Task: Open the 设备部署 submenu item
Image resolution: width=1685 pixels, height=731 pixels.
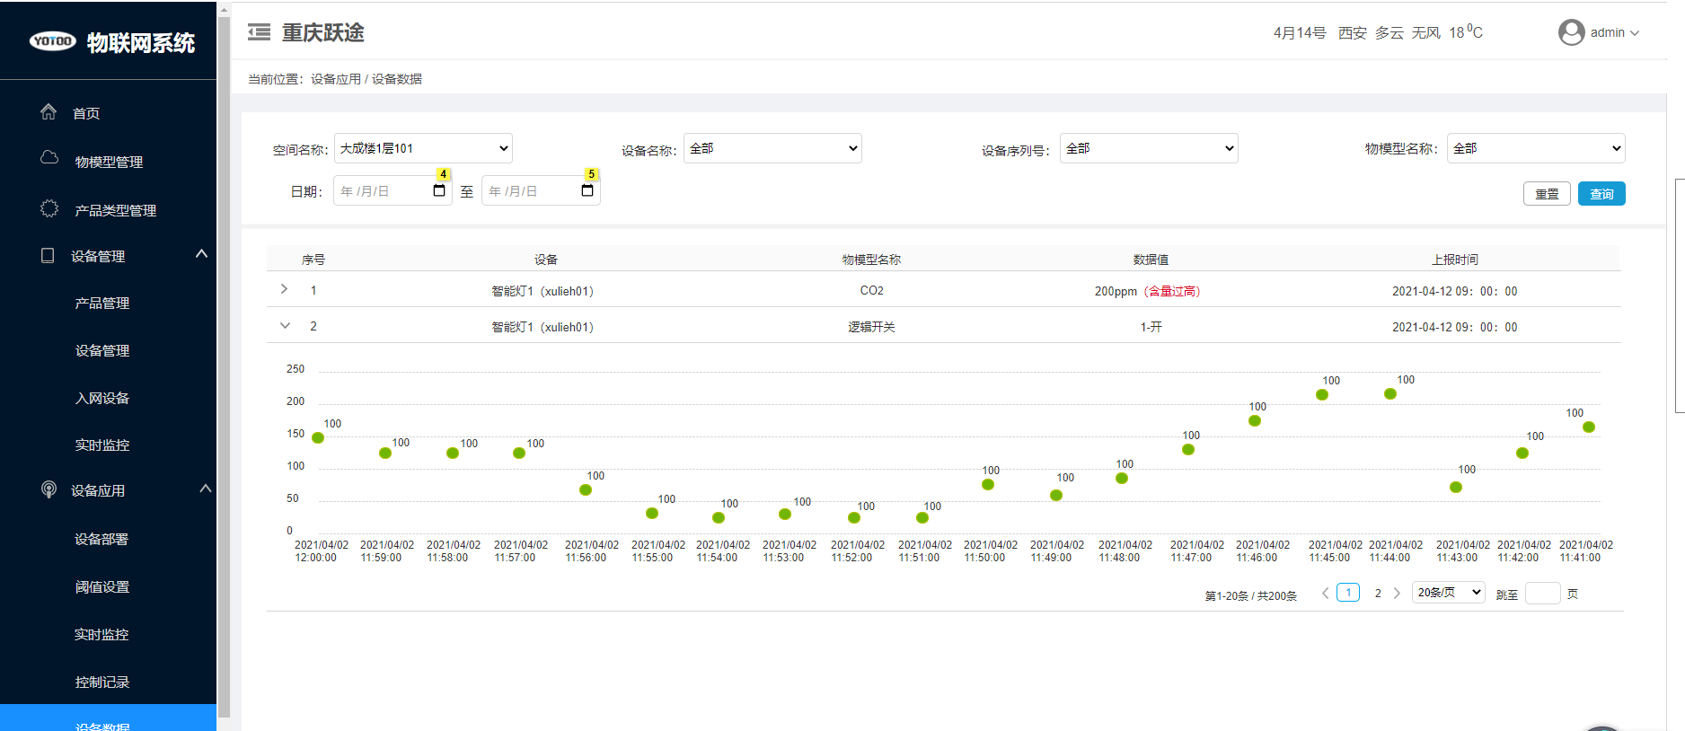Action: (x=101, y=539)
